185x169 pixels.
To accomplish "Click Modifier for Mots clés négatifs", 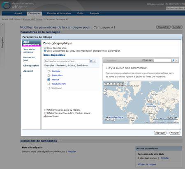I will 72,151.
